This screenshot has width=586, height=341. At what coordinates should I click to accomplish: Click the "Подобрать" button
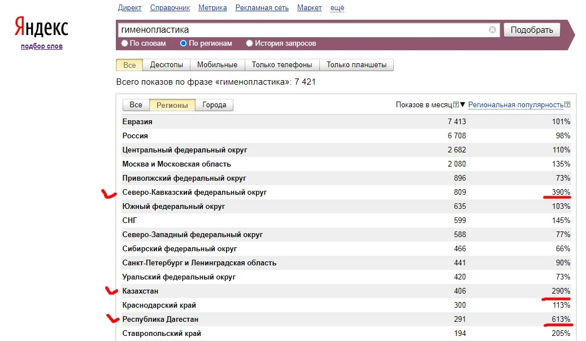[x=531, y=29]
